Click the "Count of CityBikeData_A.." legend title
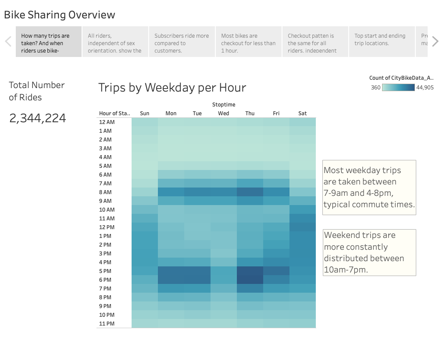Screen dimensions: 443x340 pos(402,78)
